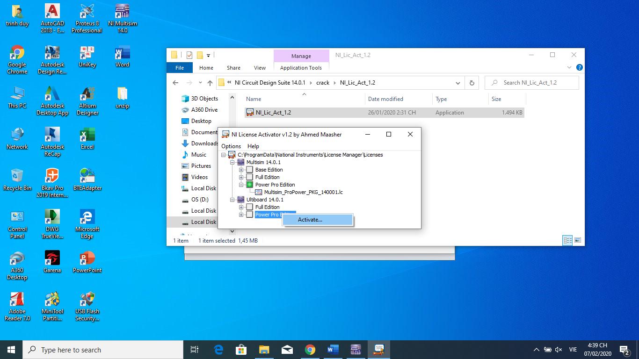Switch to the View ribbon tab
Screen dimensions: 639x359
[260, 68]
